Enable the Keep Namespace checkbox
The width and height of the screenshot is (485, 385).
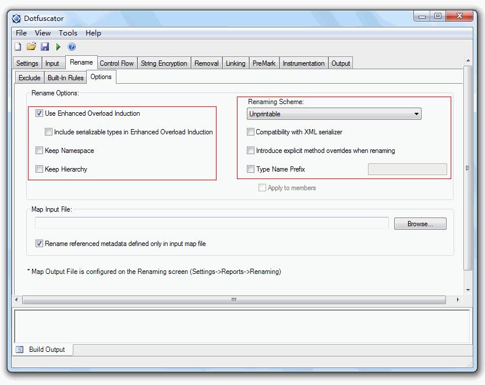coord(39,151)
